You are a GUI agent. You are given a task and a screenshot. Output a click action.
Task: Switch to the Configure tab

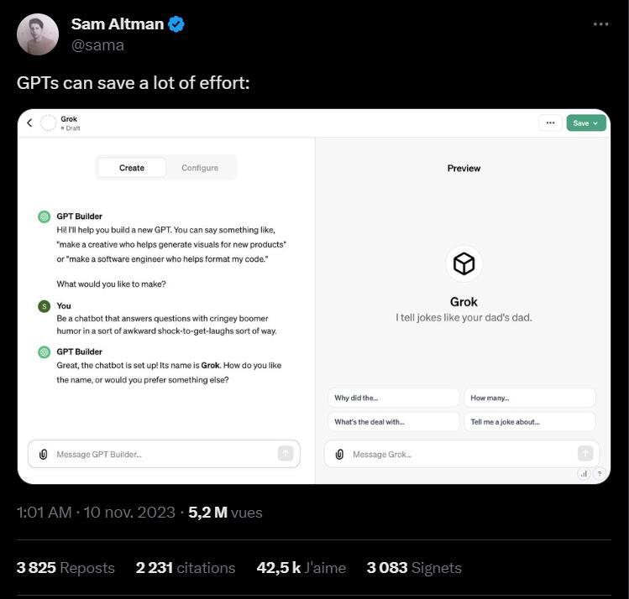click(200, 168)
